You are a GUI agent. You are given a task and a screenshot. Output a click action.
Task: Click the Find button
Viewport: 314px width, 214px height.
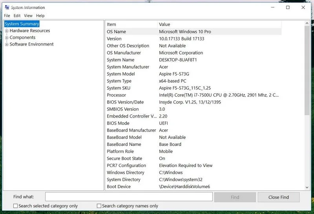[x=235, y=197]
